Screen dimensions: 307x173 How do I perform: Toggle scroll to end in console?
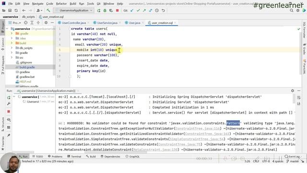(298, 104)
